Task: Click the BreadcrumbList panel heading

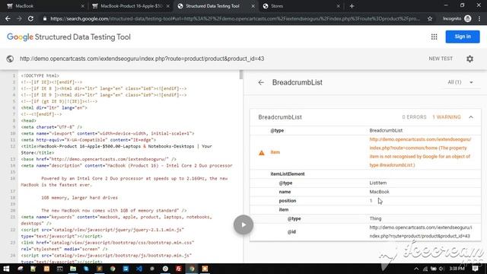Action: coord(298,82)
